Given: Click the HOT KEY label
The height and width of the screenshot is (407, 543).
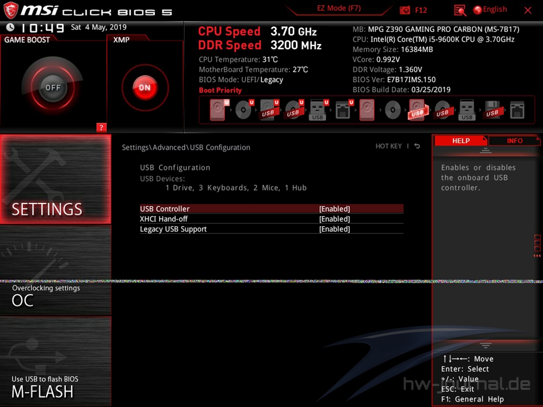Looking at the screenshot, I should 389,146.
